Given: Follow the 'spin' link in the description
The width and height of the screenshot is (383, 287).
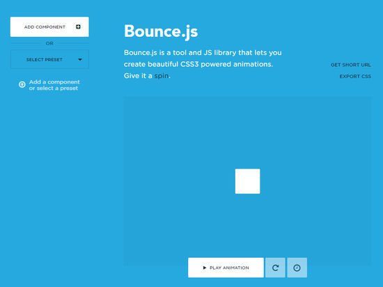Looking at the screenshot, I should click(162, 76).
